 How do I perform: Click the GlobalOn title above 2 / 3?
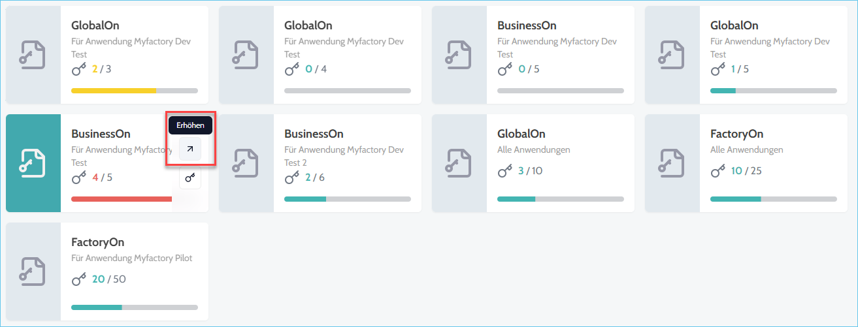click(95, 25)
